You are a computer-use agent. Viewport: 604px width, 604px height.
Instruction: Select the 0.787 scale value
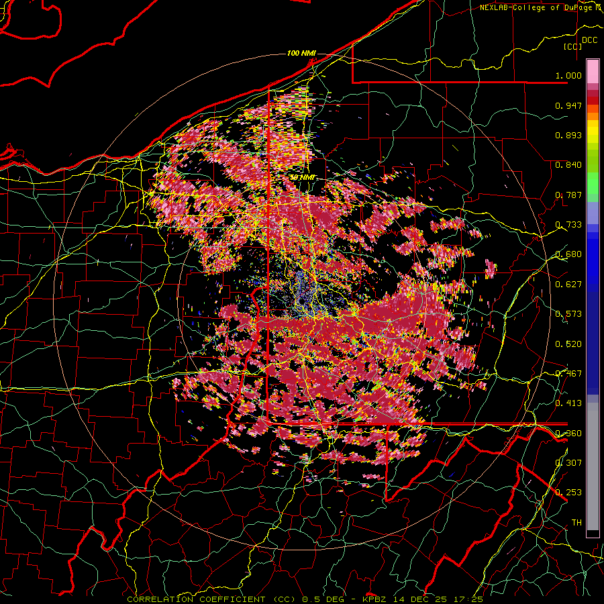coord(568,195)
